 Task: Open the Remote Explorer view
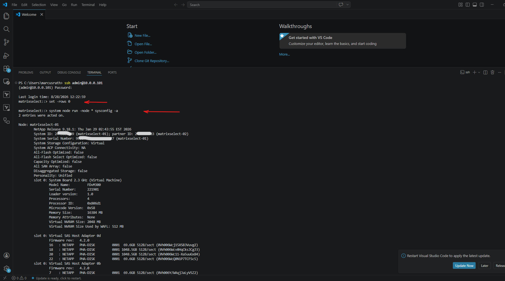pyautogui.click(x=6, y=82)
